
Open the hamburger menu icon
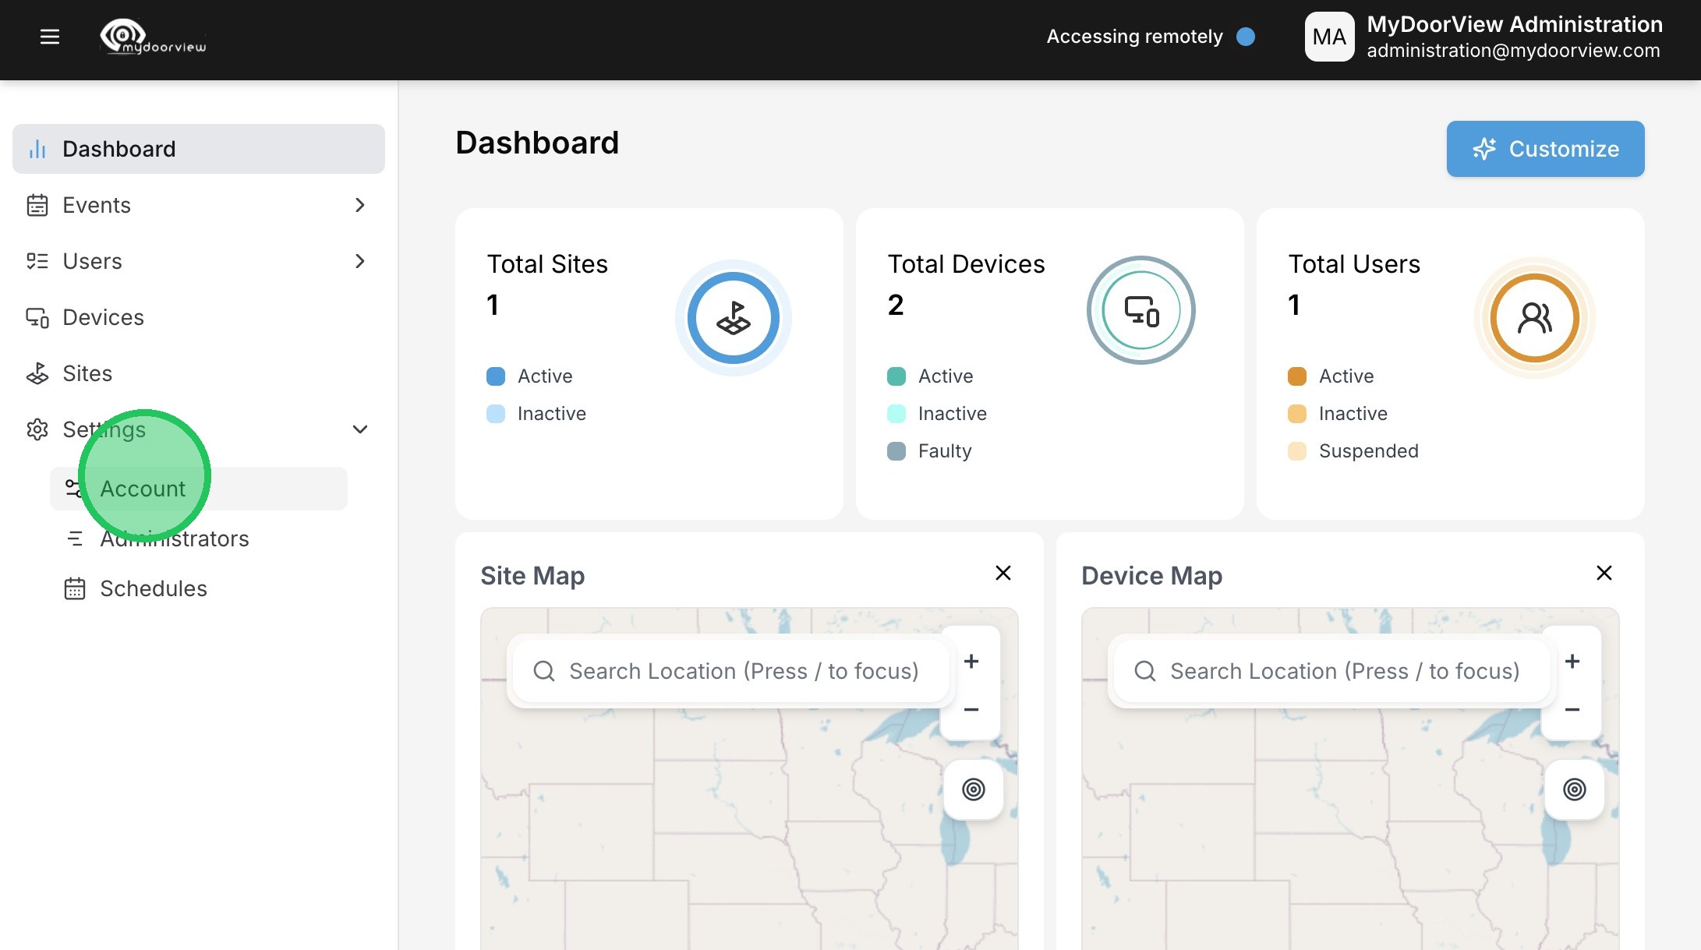pyautogui.click(x=50, y=37)
